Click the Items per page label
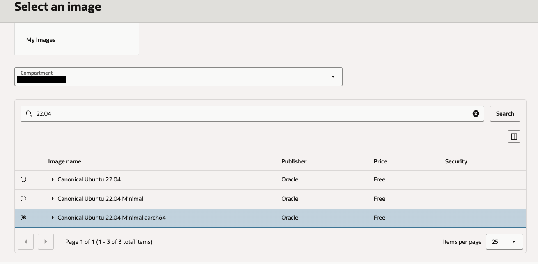The width and height of the screenshot is (538, 264). point(462,242)
